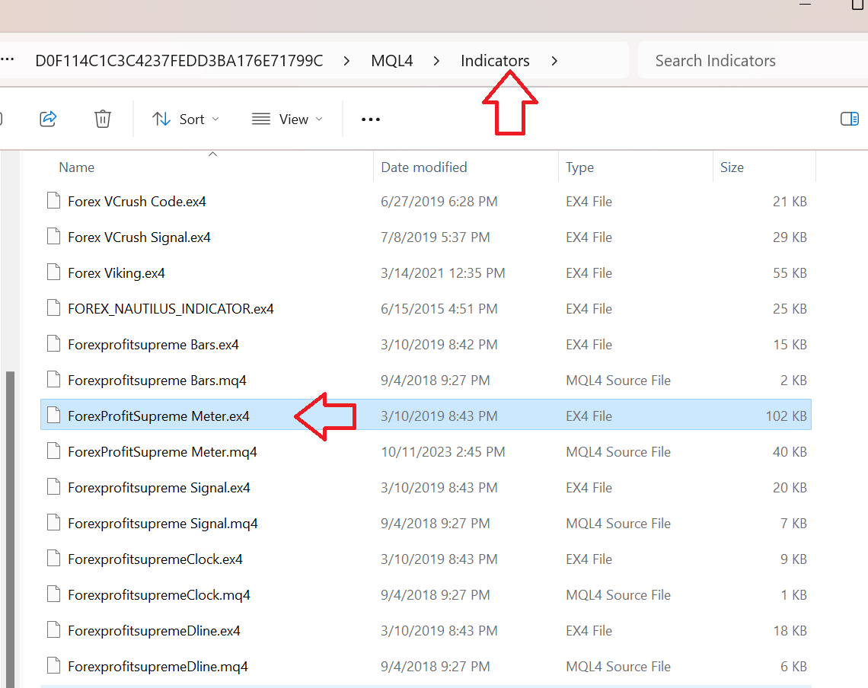Click file icon of ForexProfitSupreme Meter.ex4

coord(54,415)
